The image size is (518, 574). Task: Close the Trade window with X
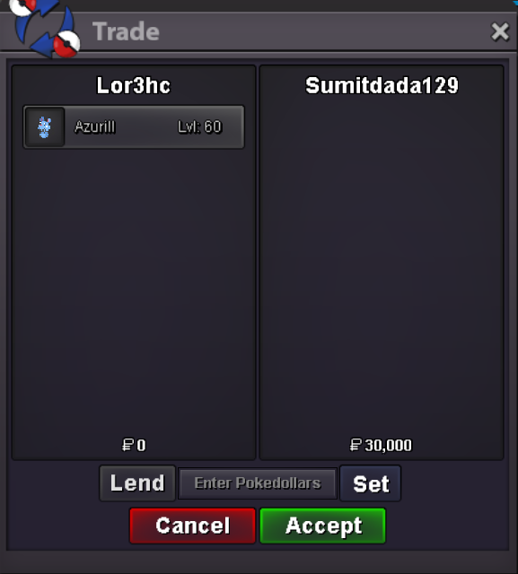click(500, 31)
